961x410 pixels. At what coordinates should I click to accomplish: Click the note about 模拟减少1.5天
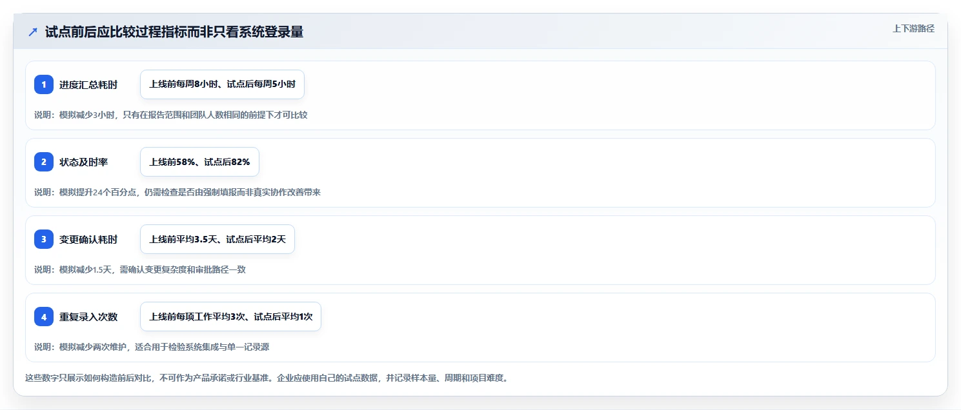(140, 269)
